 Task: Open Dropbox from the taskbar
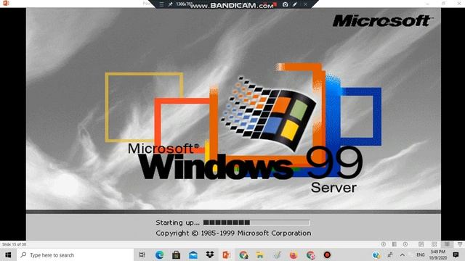click(x=210, y=254)
